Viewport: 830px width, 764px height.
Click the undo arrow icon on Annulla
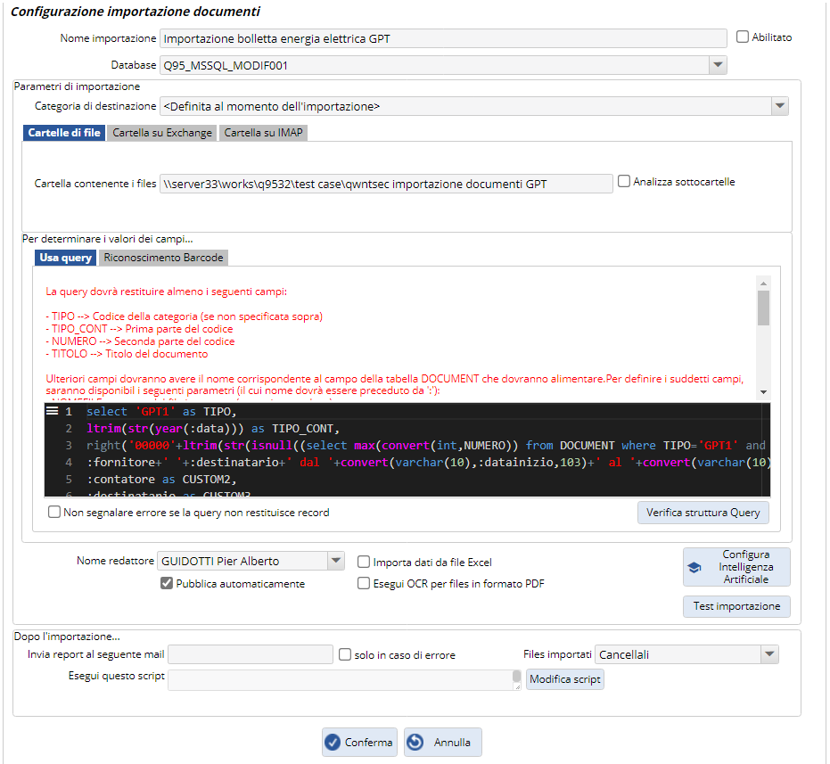pos(415,742)
